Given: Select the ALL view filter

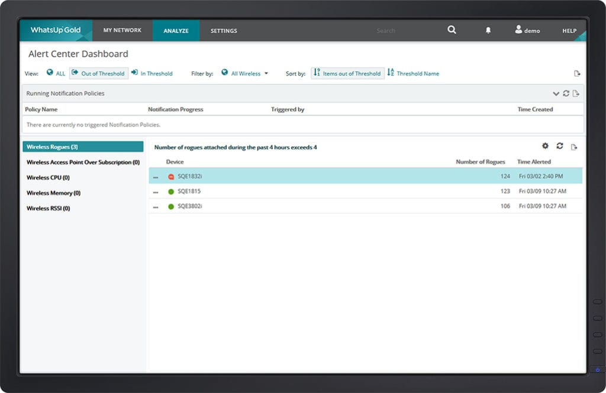Looking at the screenshot, I should click(56, 73).
